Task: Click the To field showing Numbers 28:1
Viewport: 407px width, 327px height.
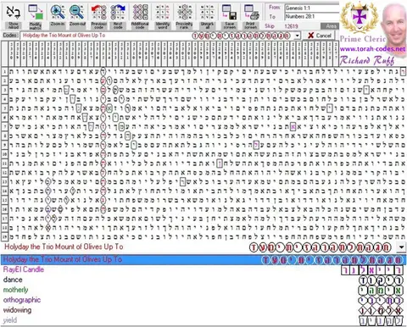Action: pyautogui.click(x=312, y=17)
